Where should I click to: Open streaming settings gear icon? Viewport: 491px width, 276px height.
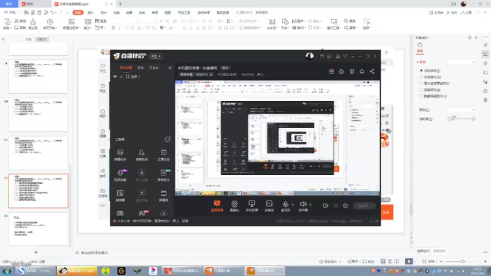tap(346, 205)
